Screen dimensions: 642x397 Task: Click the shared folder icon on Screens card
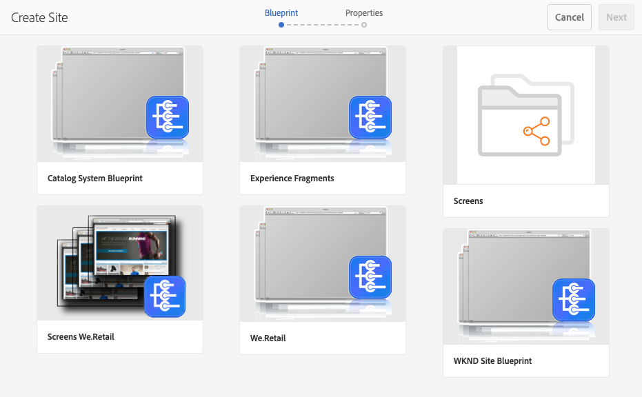coord(526,115)
